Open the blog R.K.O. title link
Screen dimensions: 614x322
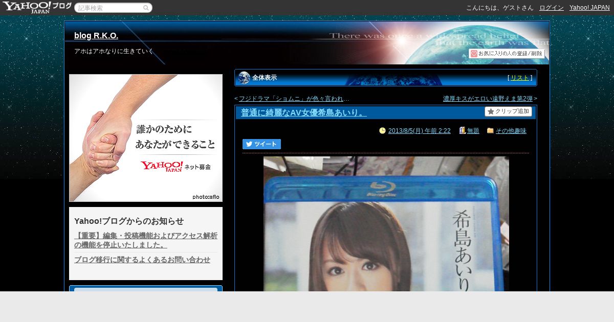pos(96,36)
